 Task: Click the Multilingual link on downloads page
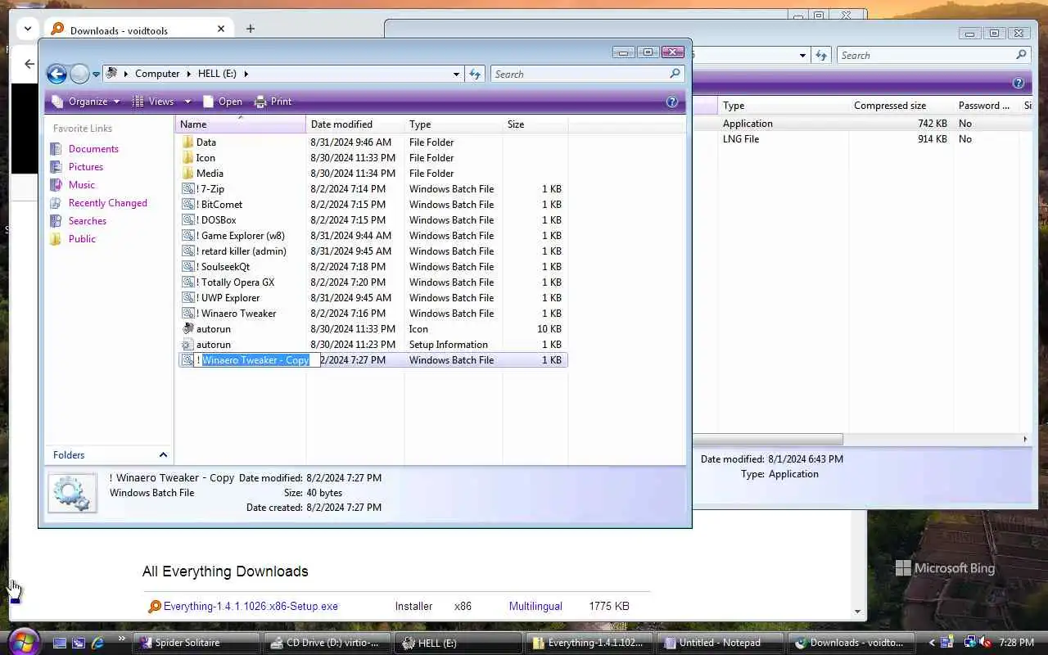click(x=535, y=607)
